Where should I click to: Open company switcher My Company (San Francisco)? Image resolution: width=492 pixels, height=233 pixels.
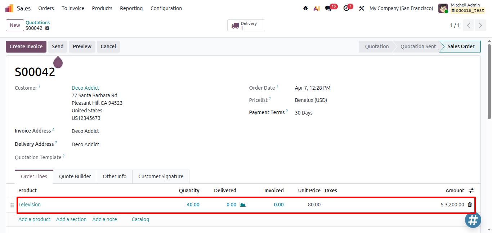[x=401, y=8]
